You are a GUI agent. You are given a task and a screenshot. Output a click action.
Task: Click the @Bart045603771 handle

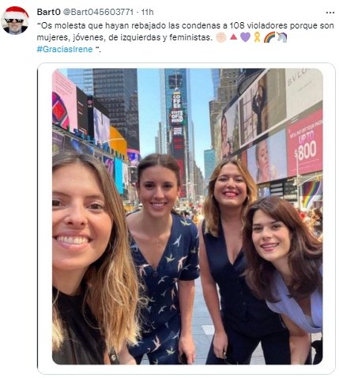pos(98,12)
